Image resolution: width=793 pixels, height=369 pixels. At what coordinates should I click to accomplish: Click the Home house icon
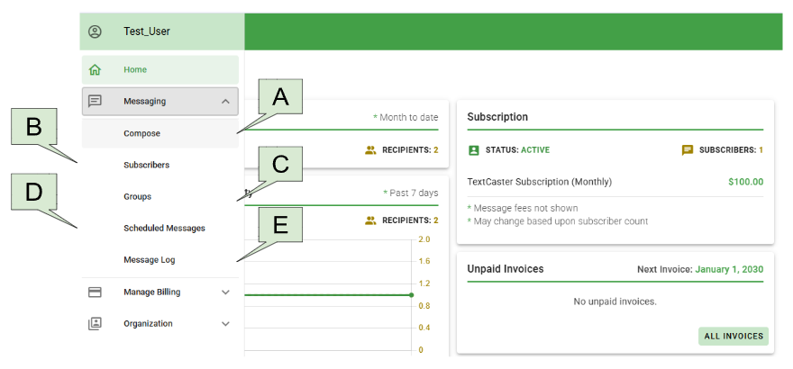tap(95, 70)
